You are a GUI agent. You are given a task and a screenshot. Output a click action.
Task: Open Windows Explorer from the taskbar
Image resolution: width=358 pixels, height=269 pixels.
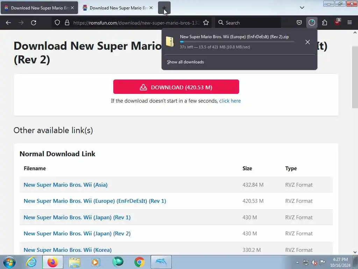[74, 262]
